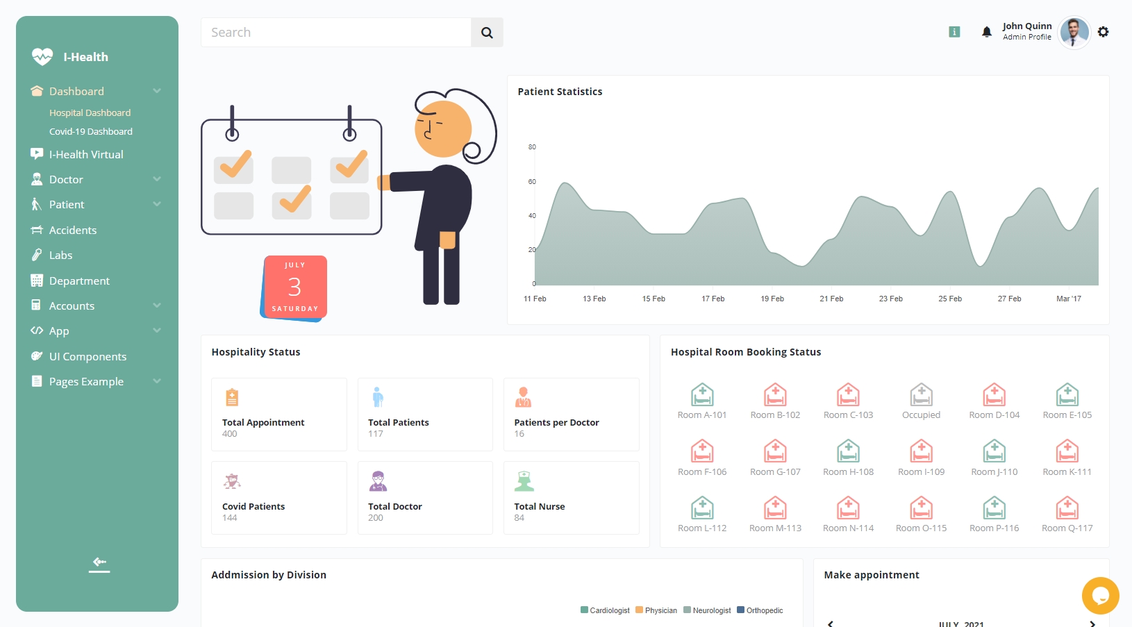Click the Total Appointment clipboard icon
Screen dimensions: 1132x627
point(232,397)
